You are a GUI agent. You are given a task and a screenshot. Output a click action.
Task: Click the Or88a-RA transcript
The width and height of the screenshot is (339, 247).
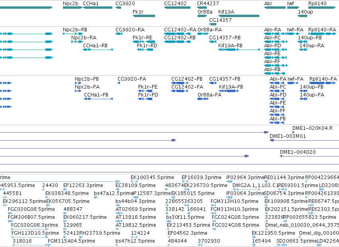(203, 34)
